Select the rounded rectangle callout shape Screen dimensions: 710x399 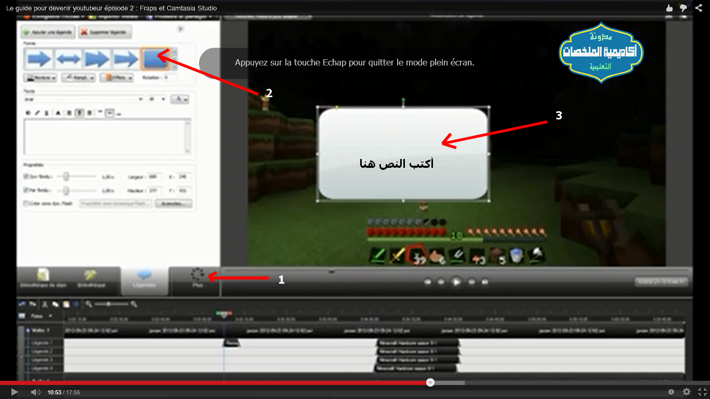(154, 59)
